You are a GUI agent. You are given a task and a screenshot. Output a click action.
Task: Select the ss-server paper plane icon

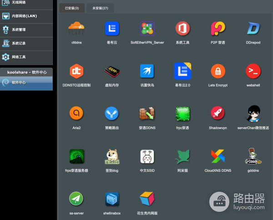76,199
